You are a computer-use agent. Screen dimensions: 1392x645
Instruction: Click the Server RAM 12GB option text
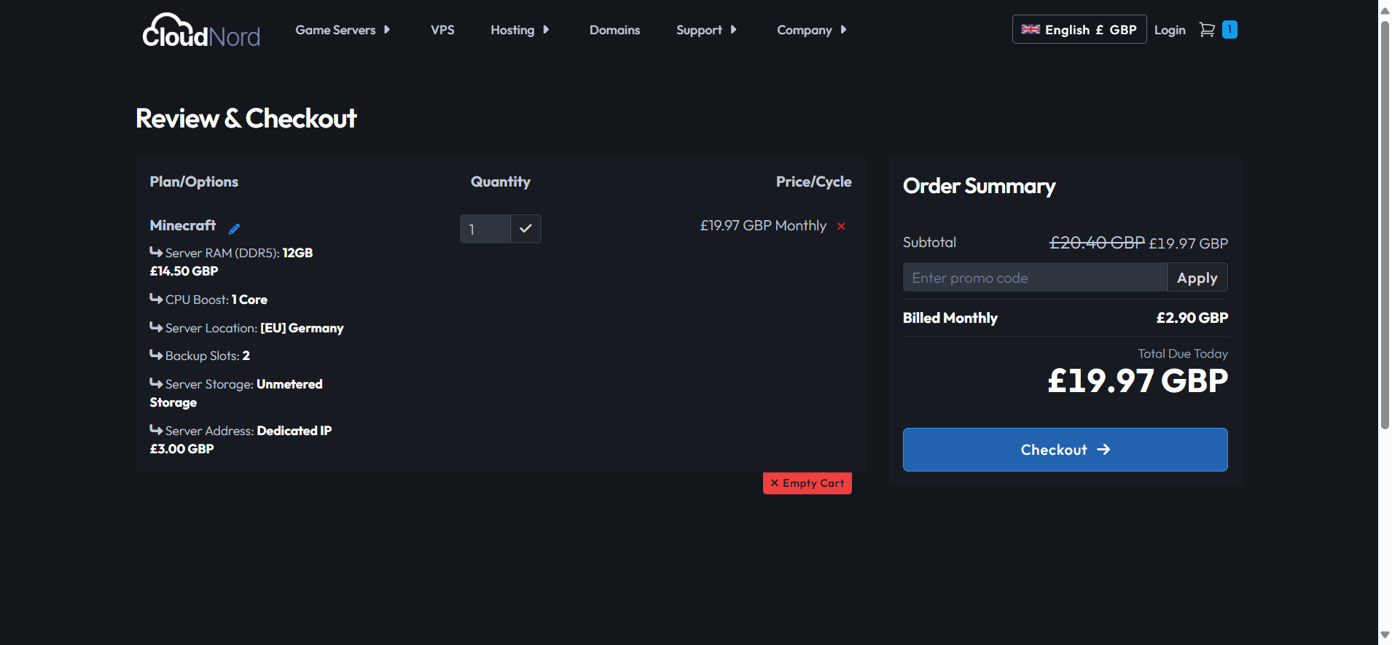pos(231,262)
